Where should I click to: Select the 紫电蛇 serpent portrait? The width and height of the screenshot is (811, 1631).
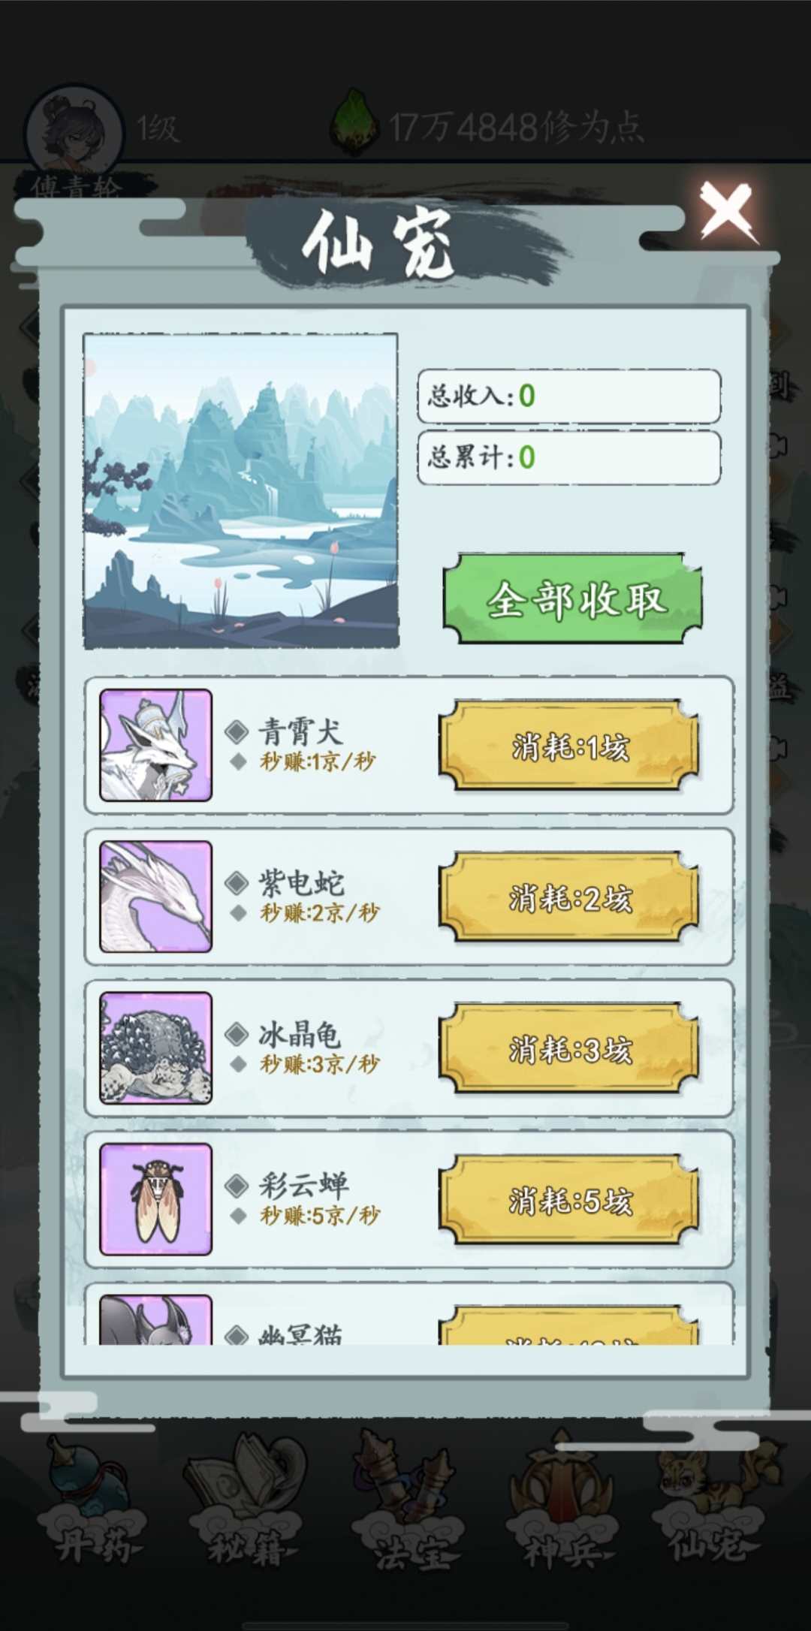pos(156,897)
